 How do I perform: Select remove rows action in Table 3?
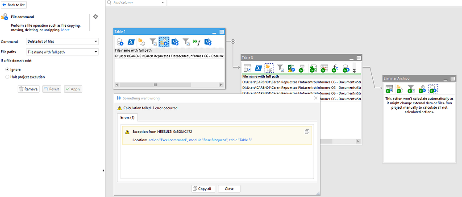coord(324,69)
